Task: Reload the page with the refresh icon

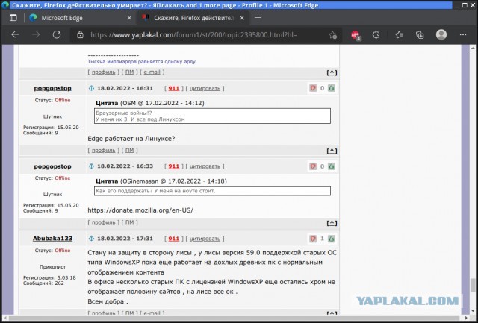Action: pyautogui.click(x=57, y=35)
